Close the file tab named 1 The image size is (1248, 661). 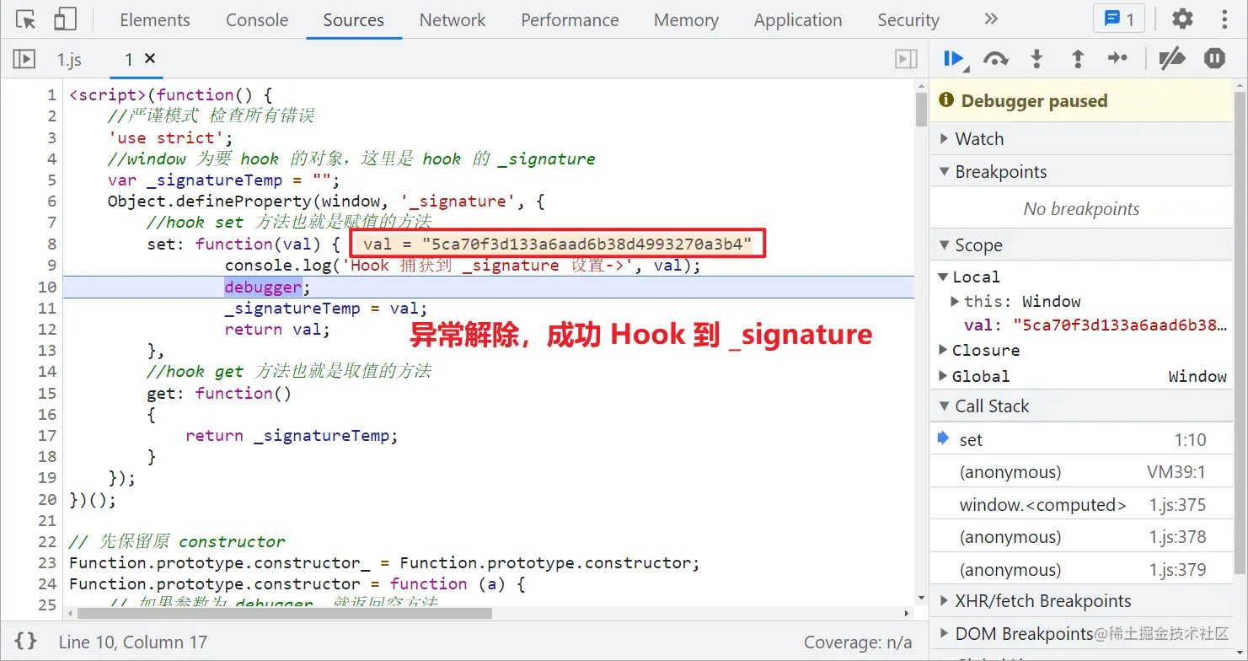(150, 58)
